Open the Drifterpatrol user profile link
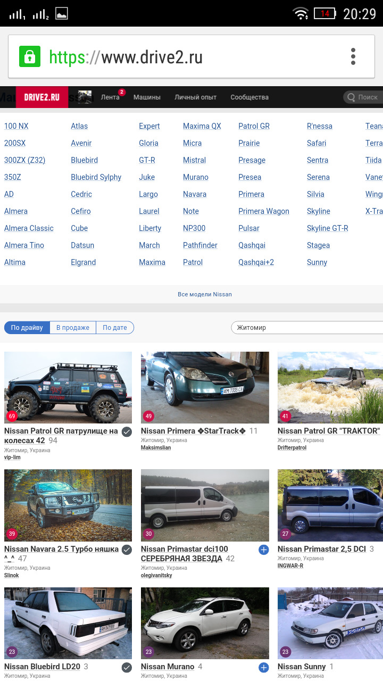 pyautogui.click(x=292, y=448)
